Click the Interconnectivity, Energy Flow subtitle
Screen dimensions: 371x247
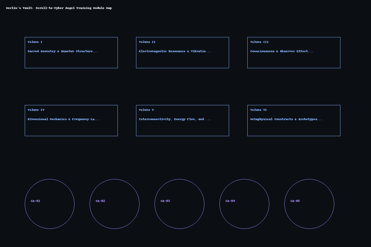tap(175, 119)
